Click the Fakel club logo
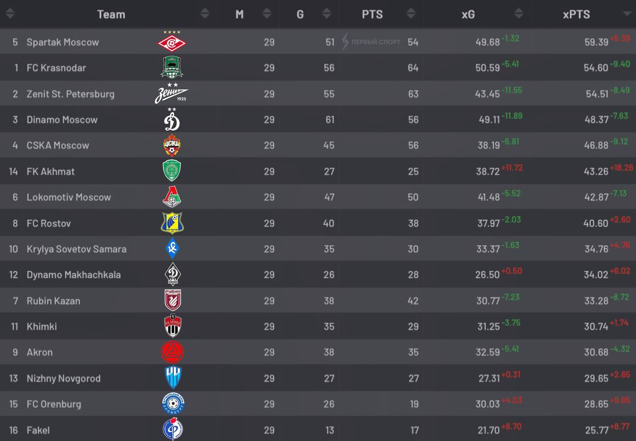This screenshot has width=636, height=441. [172, 429]
